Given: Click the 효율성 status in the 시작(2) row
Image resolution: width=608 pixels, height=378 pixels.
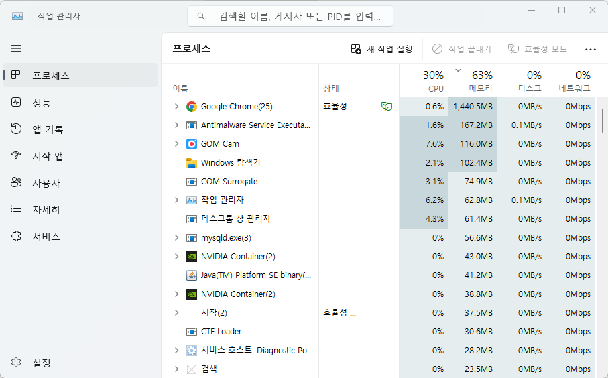Looking at the screenshot, I should coord(339,312).
